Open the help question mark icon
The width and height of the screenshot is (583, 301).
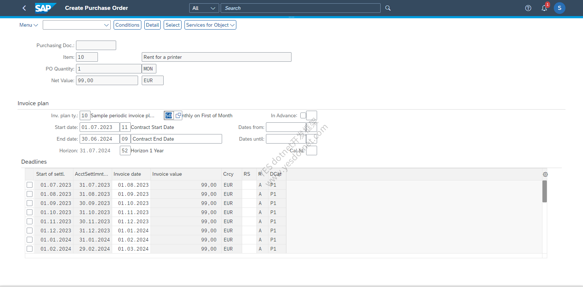click(528, 8)
